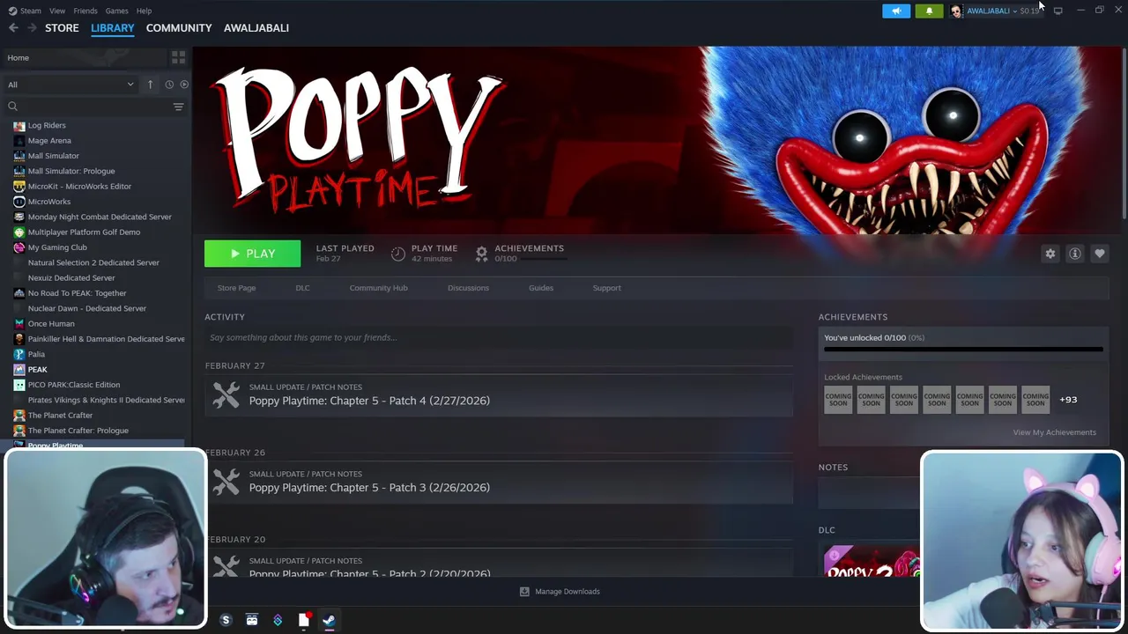Open the Friends menu
Screen dimensions: 1128x634
click(x=85, y=11)
